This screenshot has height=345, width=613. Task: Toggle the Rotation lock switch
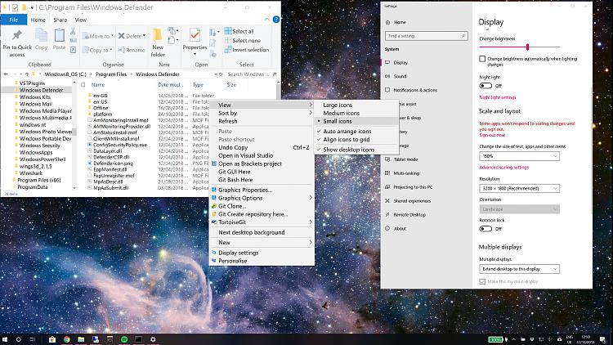[x=485, y=229]
